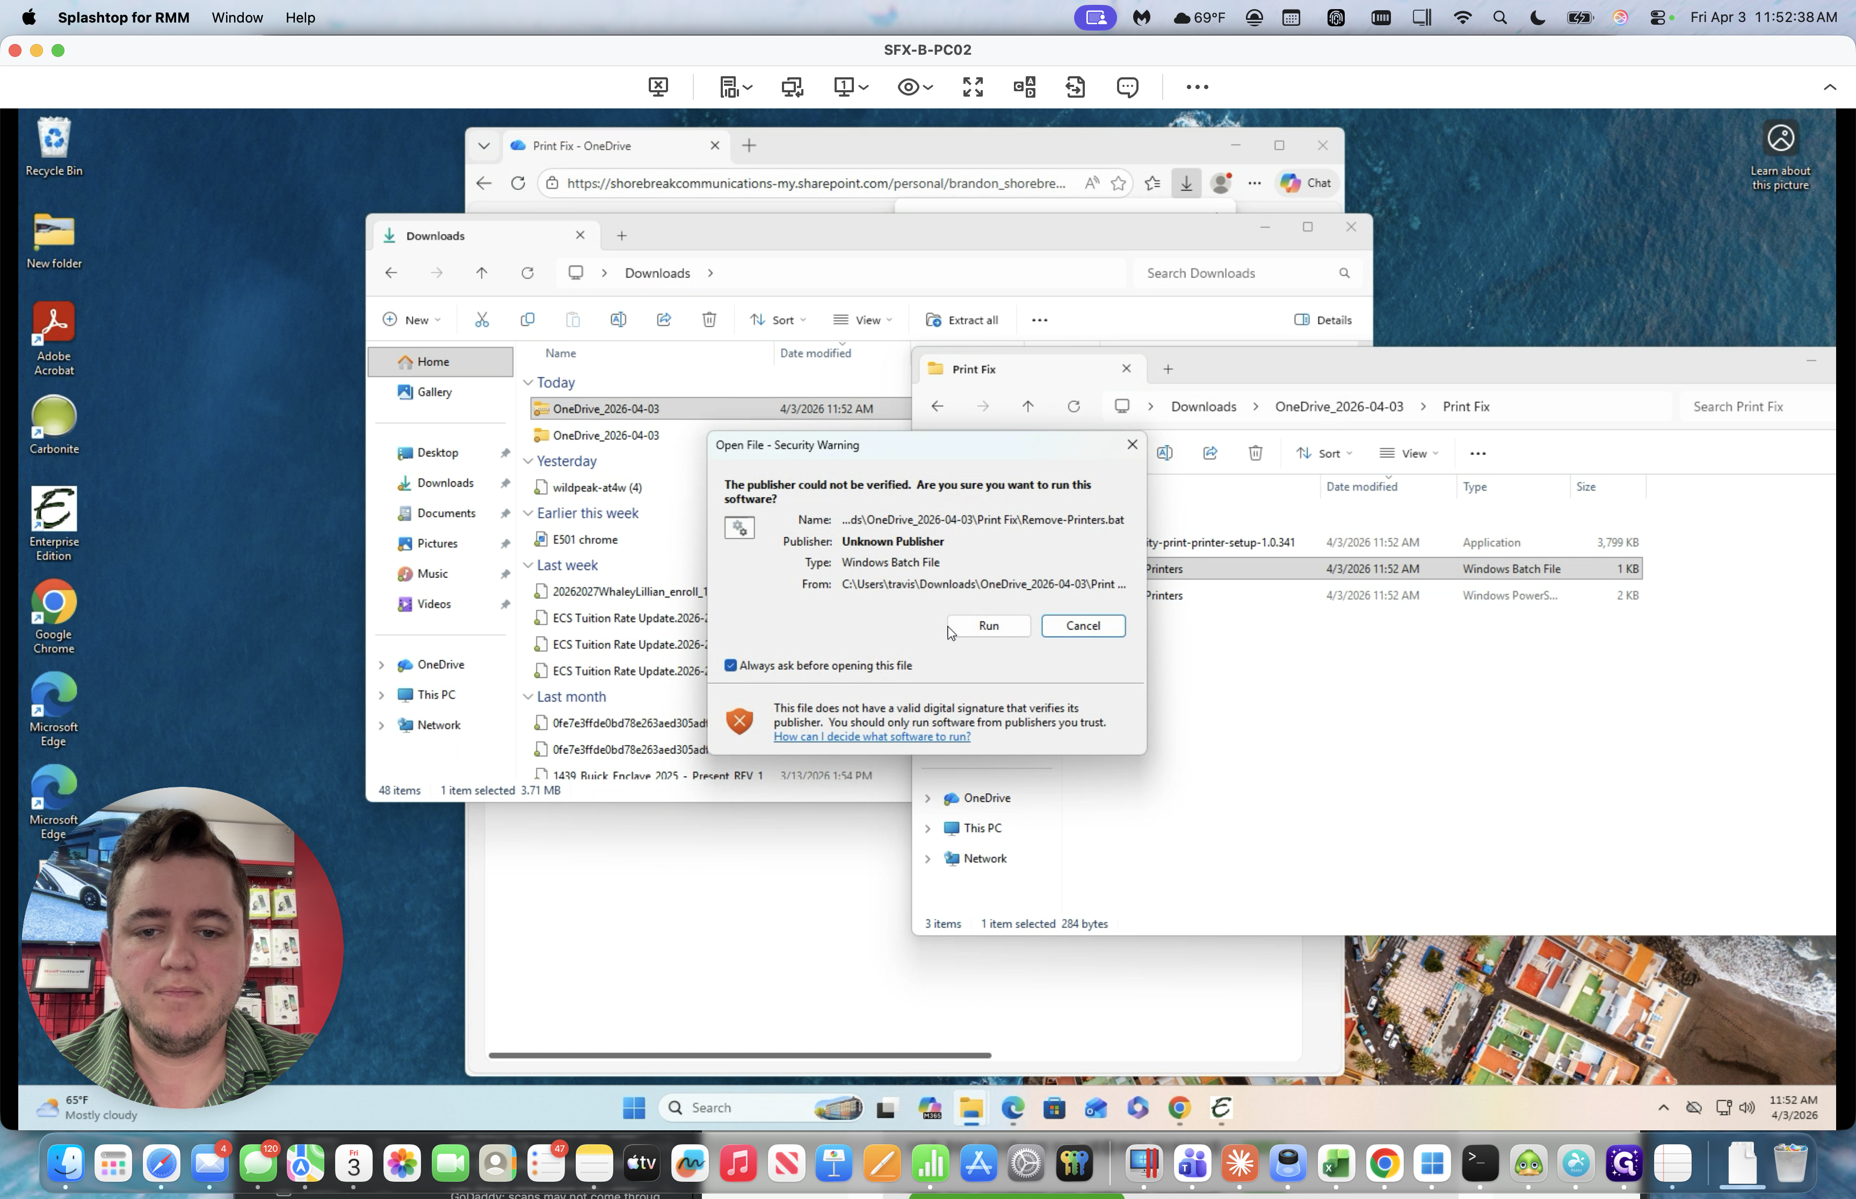Expand OneDrive tree in Downloads sidebar
Viewport: 1856px width, 1199px height.
[x=382, y=665]
